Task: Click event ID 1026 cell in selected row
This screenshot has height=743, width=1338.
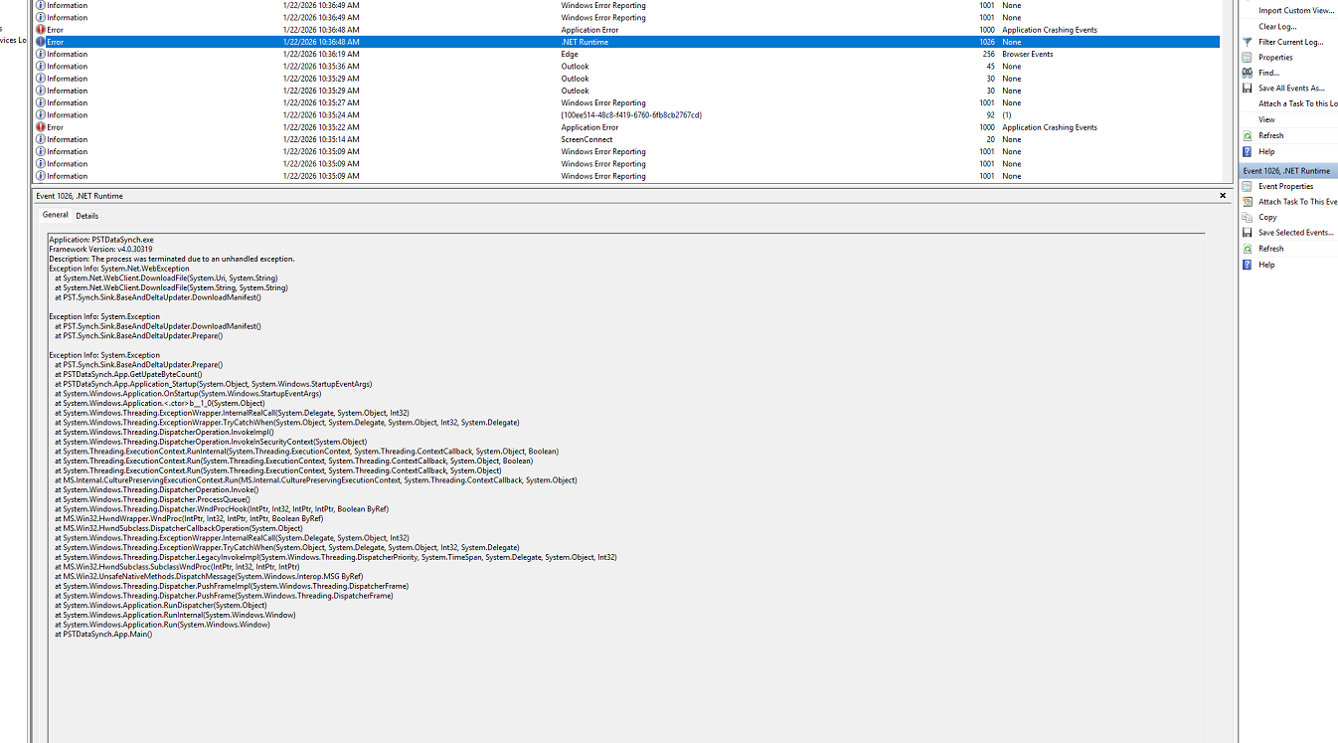Action: [x=986, y=42]
